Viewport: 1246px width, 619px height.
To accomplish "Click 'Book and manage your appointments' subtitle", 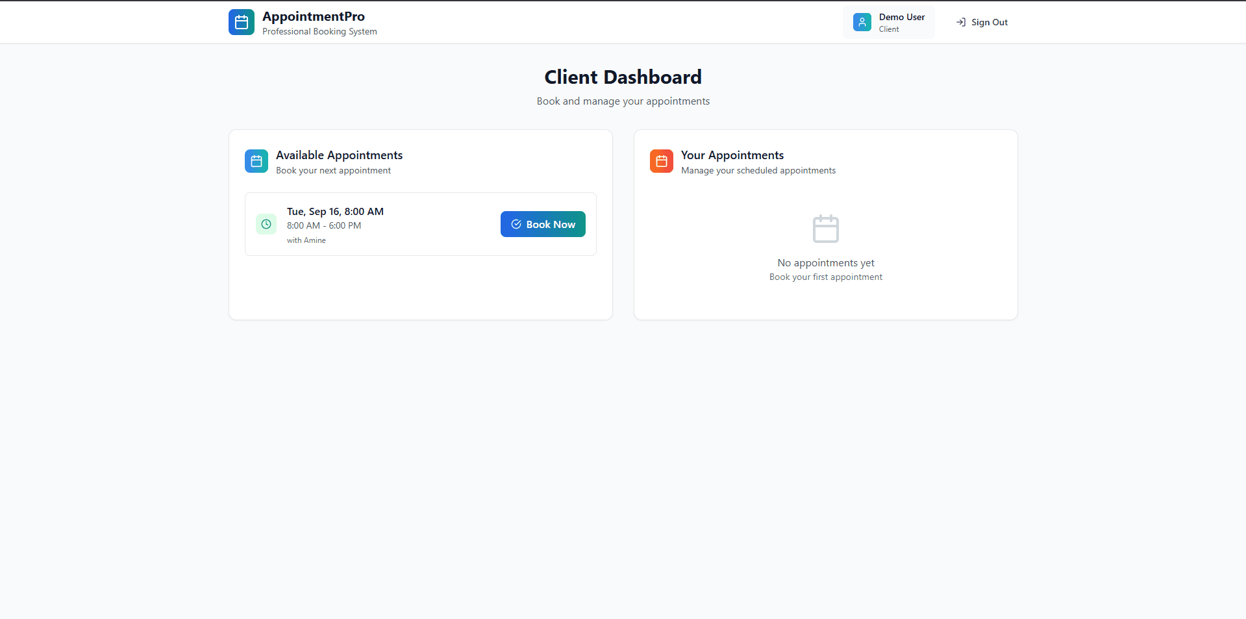I will pyautogui.click(x=623, y=101).
